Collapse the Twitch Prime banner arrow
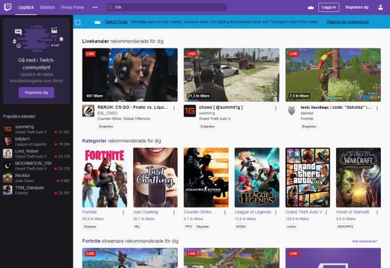 (x=78, y=22)
